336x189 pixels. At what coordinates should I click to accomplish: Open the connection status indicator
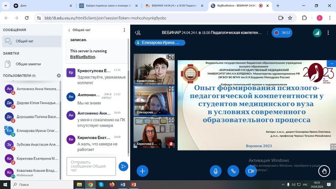pyautogui.click(x=318, y=33)
